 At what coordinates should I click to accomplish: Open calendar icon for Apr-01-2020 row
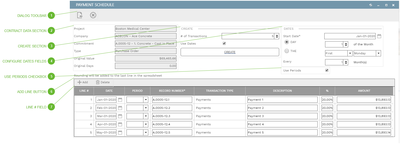point(120,124)
